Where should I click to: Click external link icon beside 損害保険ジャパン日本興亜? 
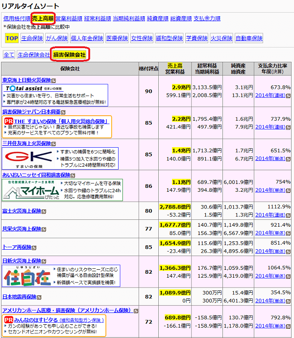click(63, 112)
